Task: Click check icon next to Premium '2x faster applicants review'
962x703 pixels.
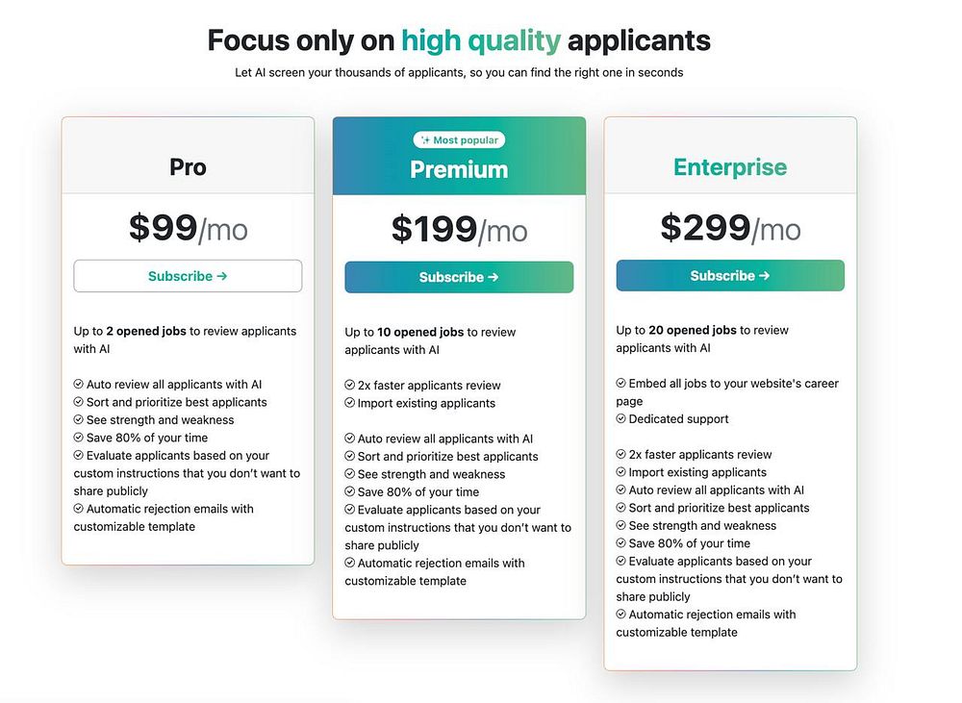Action: (350, 386)
